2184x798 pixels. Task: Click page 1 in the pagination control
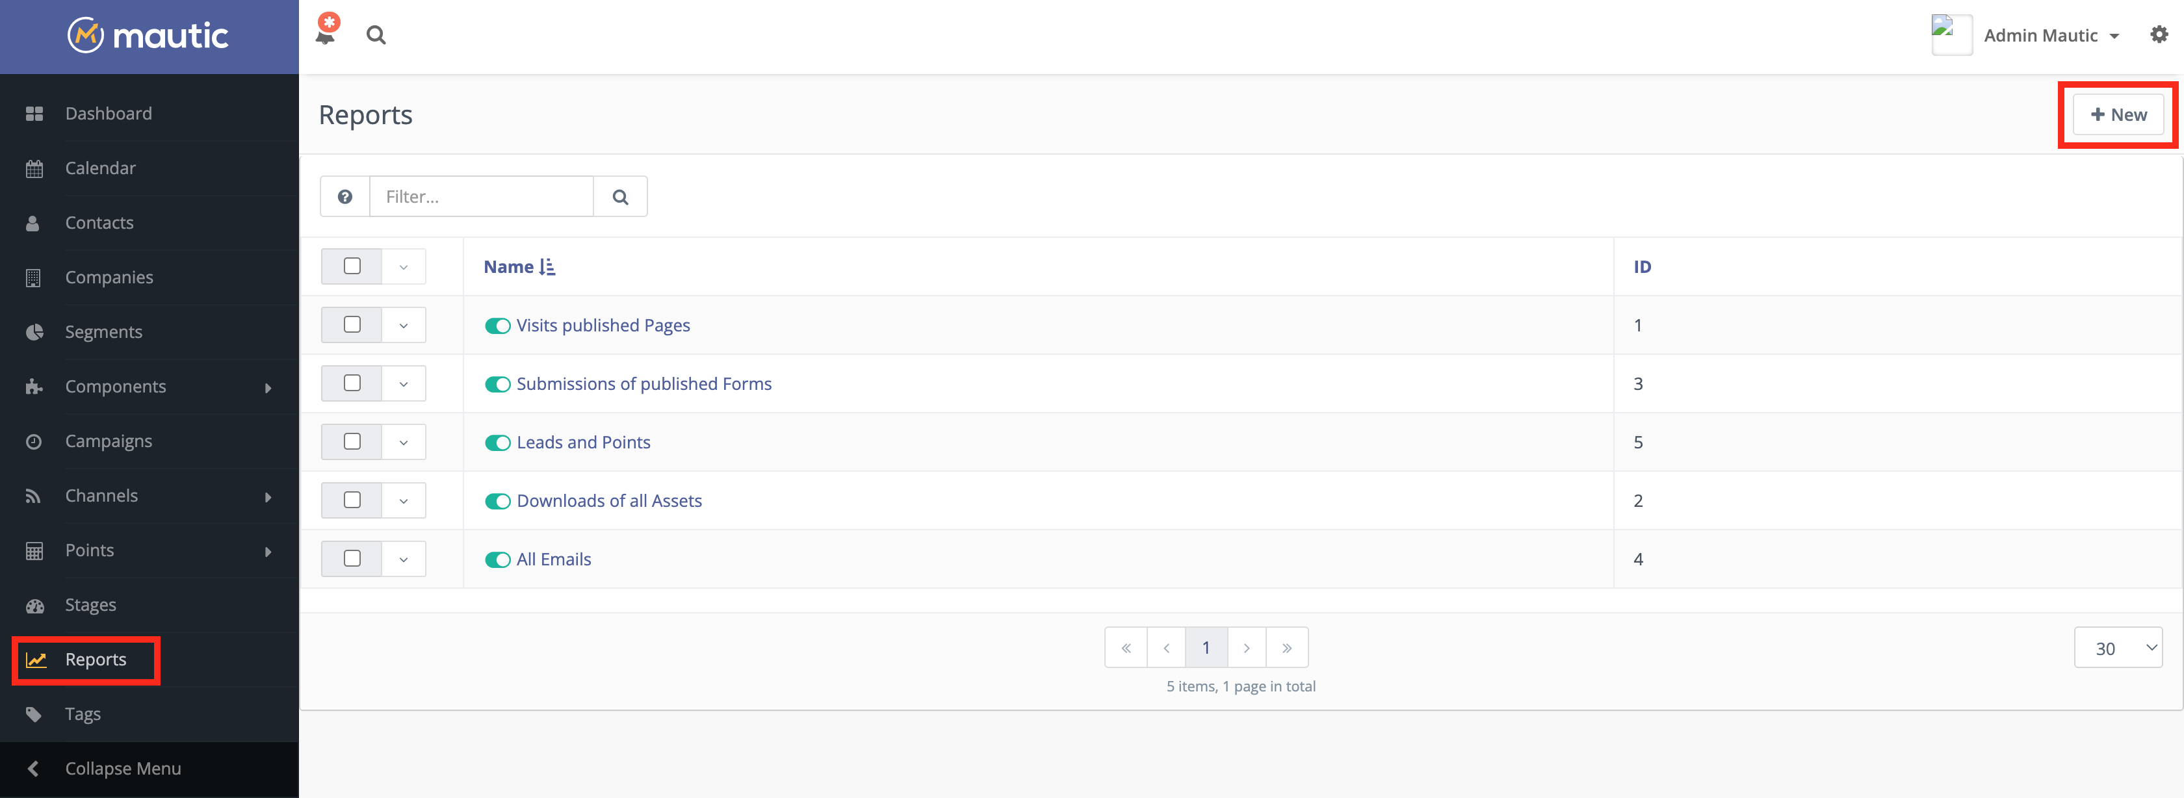(x=1206, y=647)
